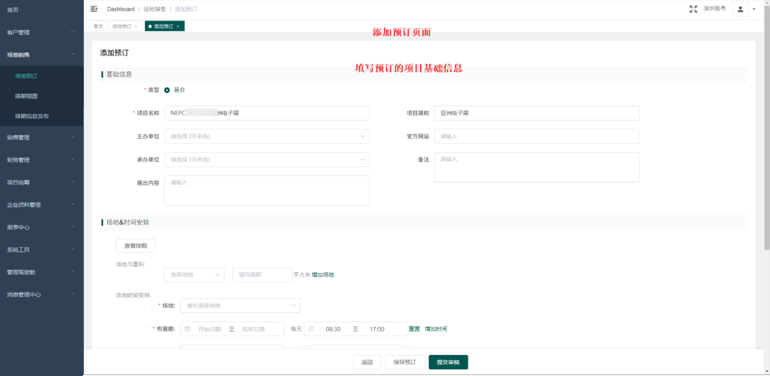This screenshot has height=376, width=770.
Task: Click 场地销售 breadcrumb
Action: pos(155,9)
